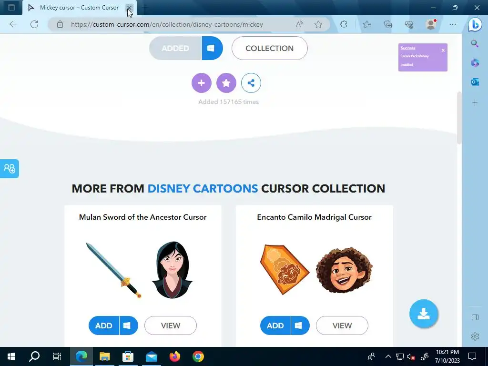The image size is (488, 366).
Task: Open Task View on the taskbar
Action: point(57,356)
